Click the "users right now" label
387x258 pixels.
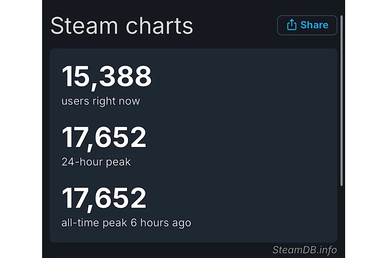coord(101,101)
